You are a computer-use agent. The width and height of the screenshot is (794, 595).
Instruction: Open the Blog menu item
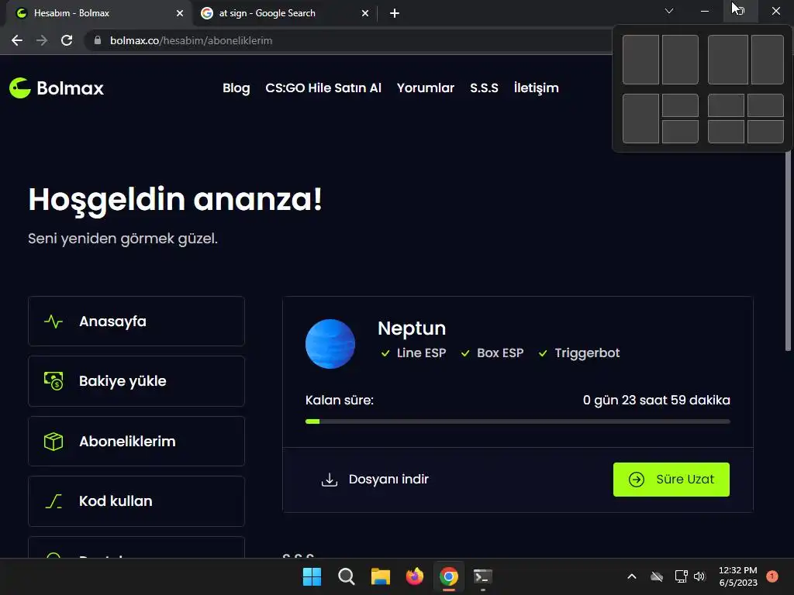pyautogui.click(x=236, y=88)
